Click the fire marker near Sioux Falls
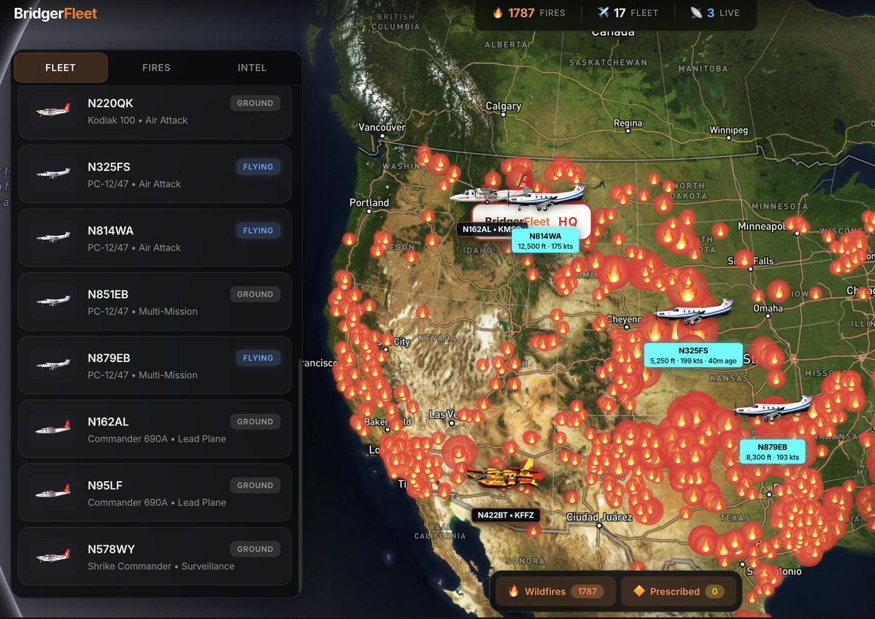The width and height of the screenshot is (875, 619). (745, 258)
